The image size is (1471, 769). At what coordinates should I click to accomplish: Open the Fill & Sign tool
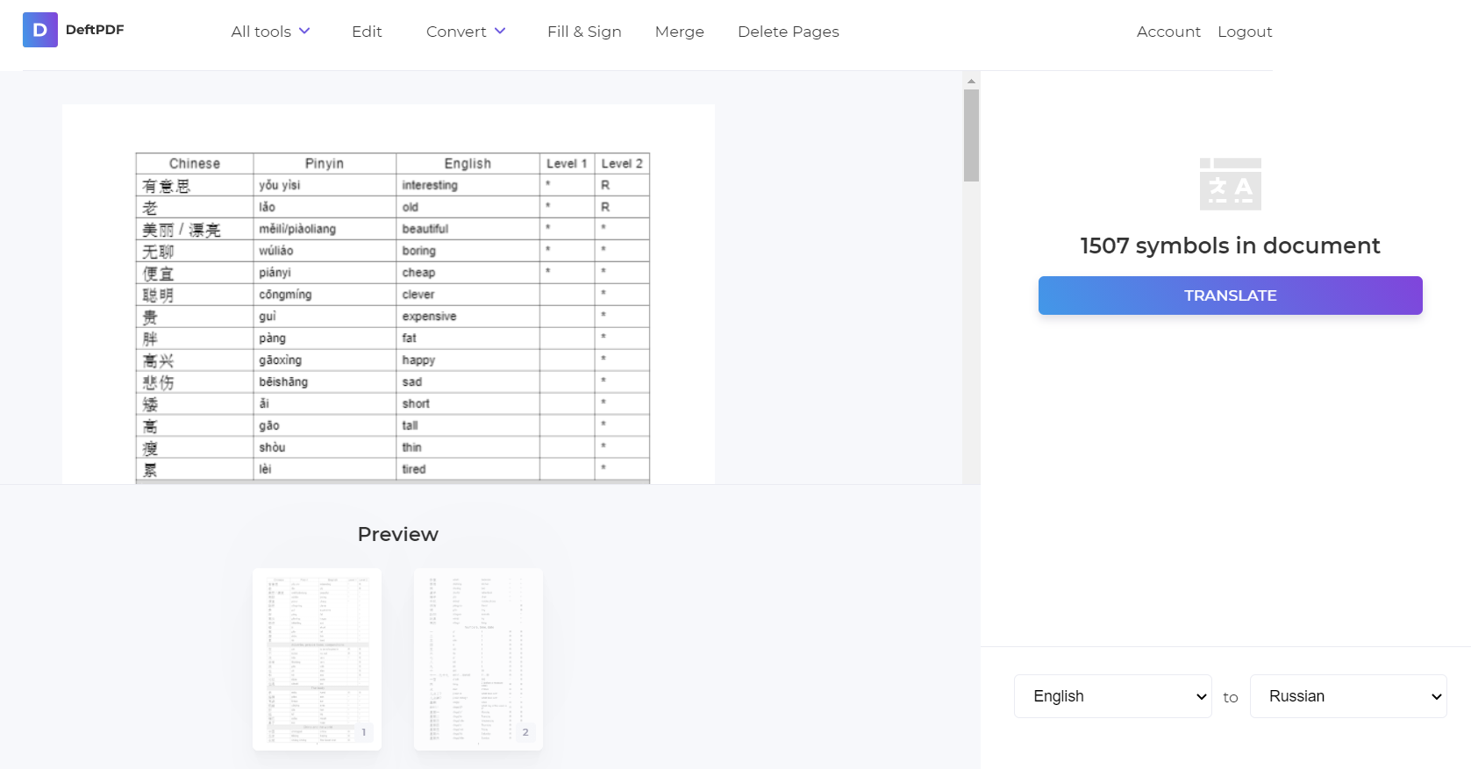[584, 32]
